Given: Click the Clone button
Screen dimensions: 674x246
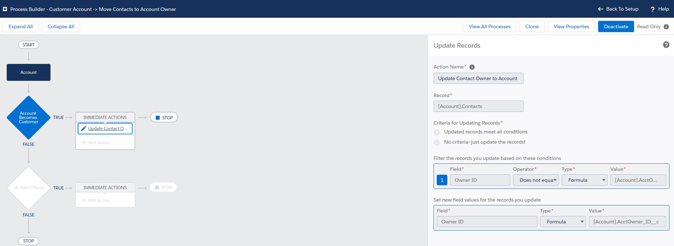Looking at the screenshot, I should coord(532,26).
